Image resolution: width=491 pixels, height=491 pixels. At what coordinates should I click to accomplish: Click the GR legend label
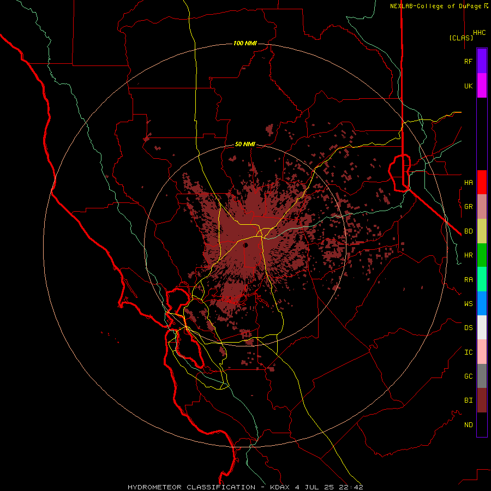coord(468,207)
